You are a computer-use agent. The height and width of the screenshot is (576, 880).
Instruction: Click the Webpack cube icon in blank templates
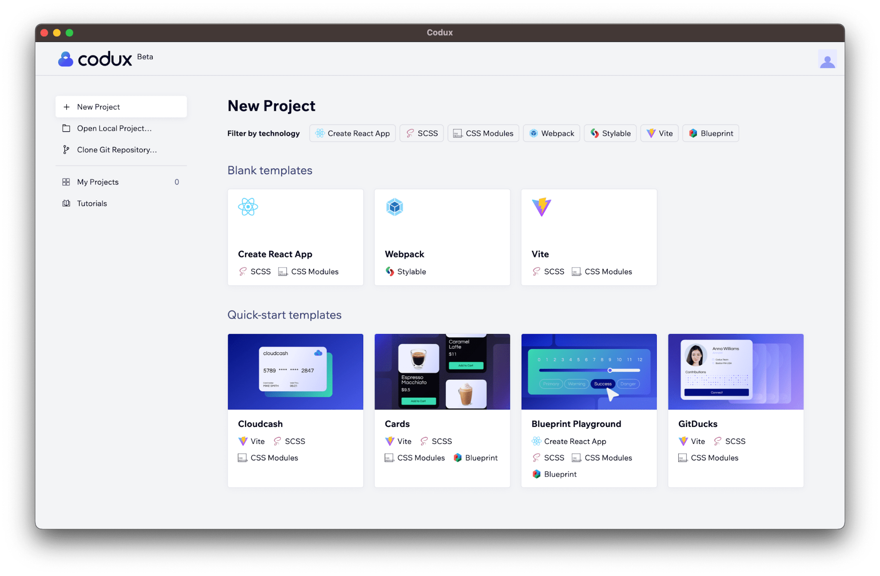(x=394, y=207)
